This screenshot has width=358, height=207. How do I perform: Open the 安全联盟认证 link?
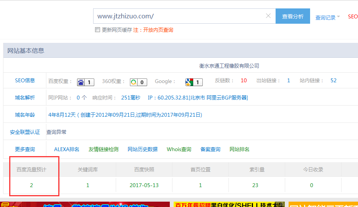25,132
